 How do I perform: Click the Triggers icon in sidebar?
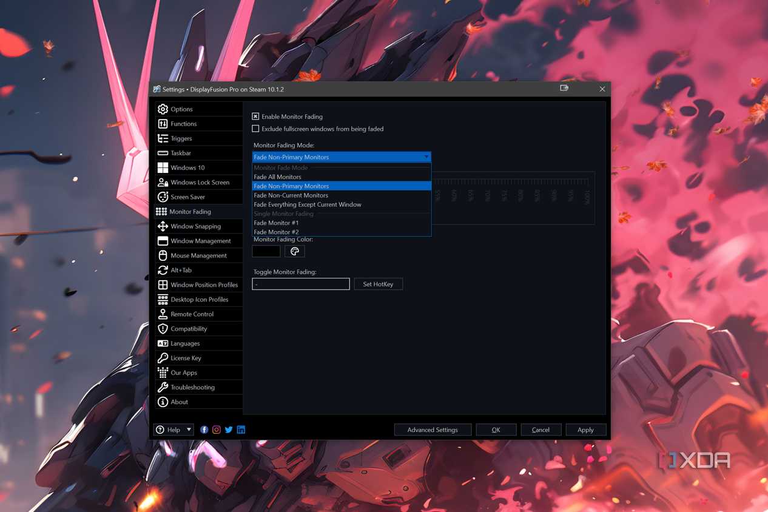163,138
